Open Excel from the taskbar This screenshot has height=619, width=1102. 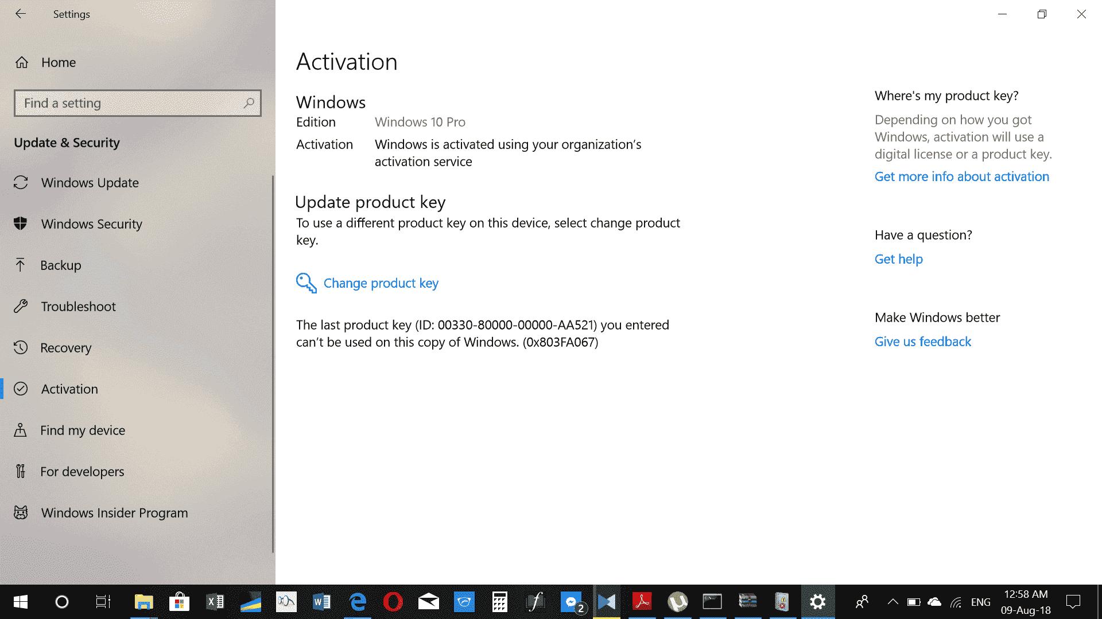click(x=215, y=602)
